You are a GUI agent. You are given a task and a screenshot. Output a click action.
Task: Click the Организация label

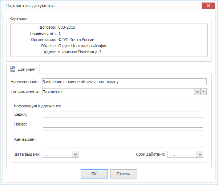(44, 40)
